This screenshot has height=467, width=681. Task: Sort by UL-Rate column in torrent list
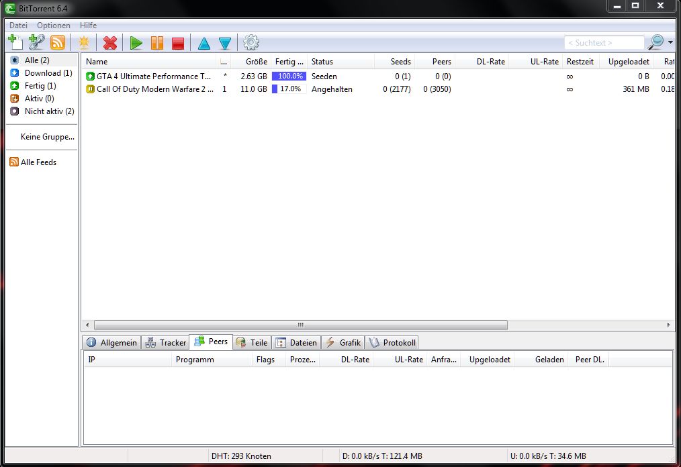535,62
